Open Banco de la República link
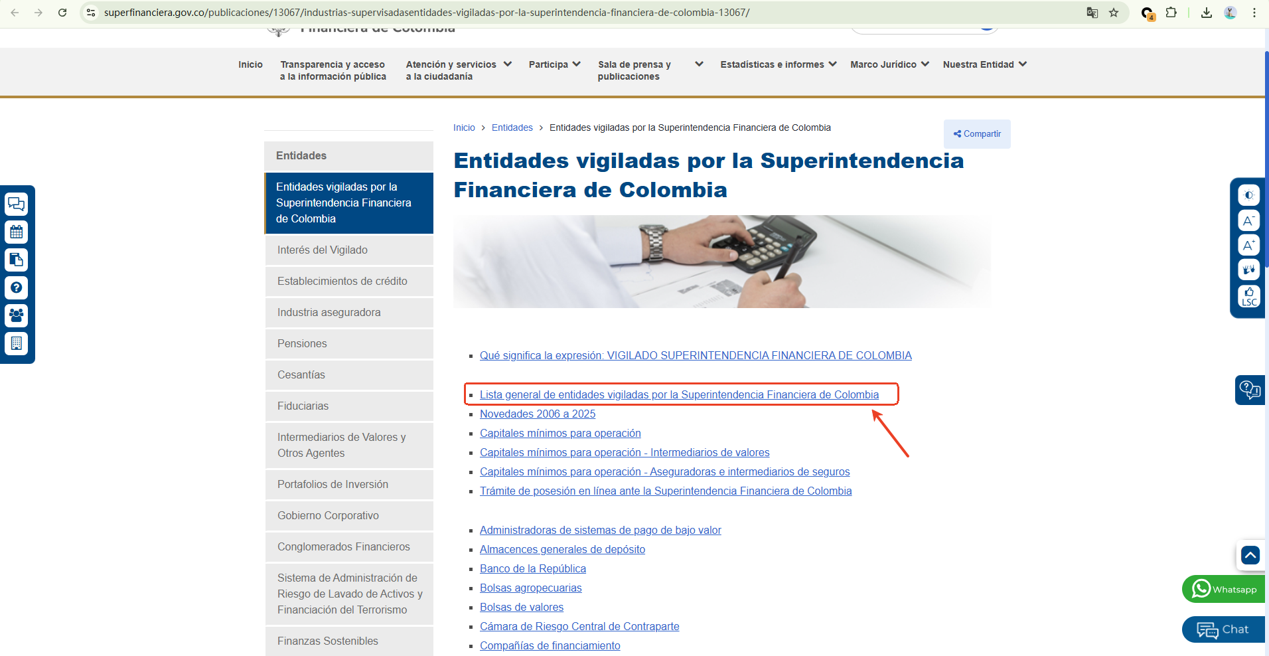The height and width of the screenshot is (656, 1269). (533, 569)
